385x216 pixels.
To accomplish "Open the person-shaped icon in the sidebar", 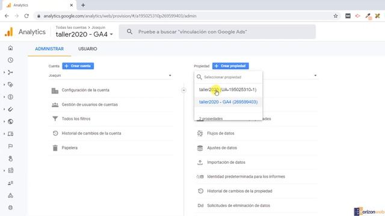I will click(10, 158).
